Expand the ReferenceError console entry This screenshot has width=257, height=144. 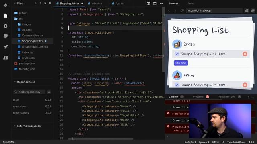[173, 114]
